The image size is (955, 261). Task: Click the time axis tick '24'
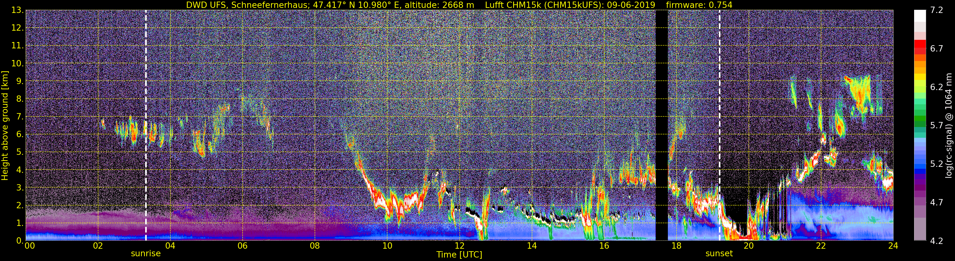tap(893, 246)
